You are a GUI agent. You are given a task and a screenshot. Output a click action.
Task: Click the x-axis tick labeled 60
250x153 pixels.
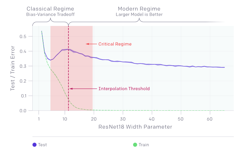coord(210,119)
